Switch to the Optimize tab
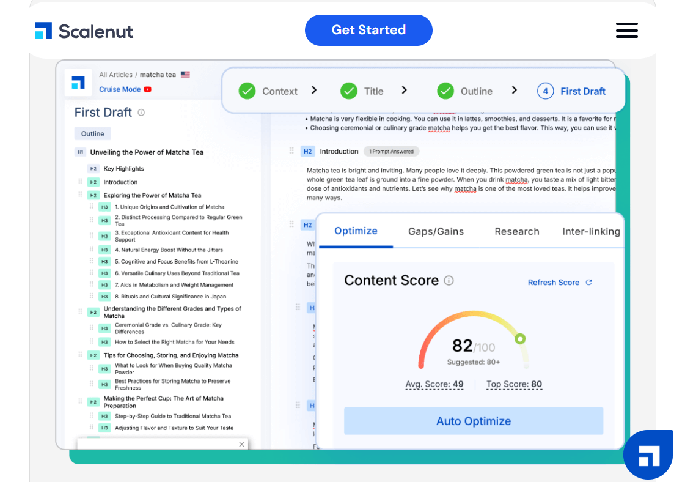The height and width of the screenshot is (482, 685). pyautogui.click(x=356, y=231)
